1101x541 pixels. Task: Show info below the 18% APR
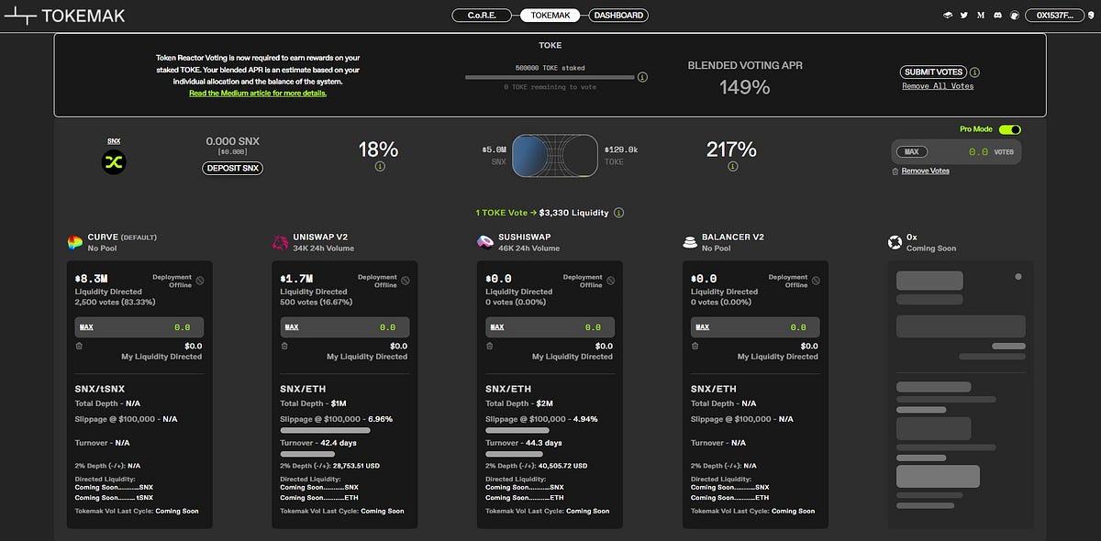point(379,167)
